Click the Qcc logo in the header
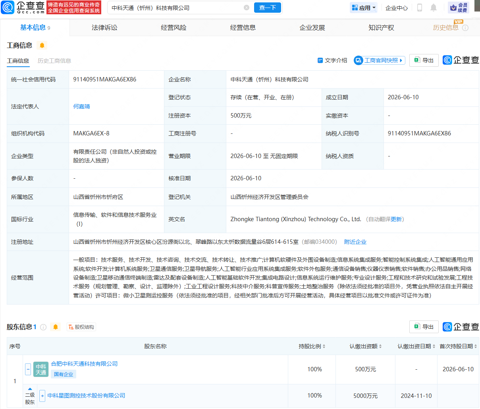The width and height of the screenshot is (480, 409). [23, 7]
